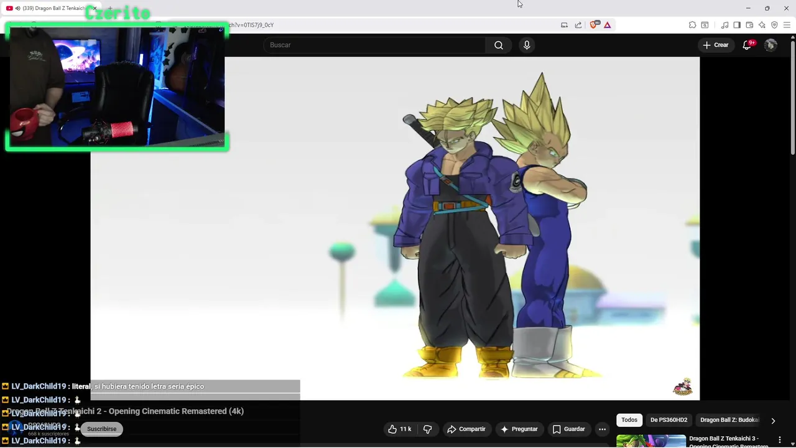Click the channel watermark in video corner
This screenshot has height=448, width=796.
click(683, 387)
